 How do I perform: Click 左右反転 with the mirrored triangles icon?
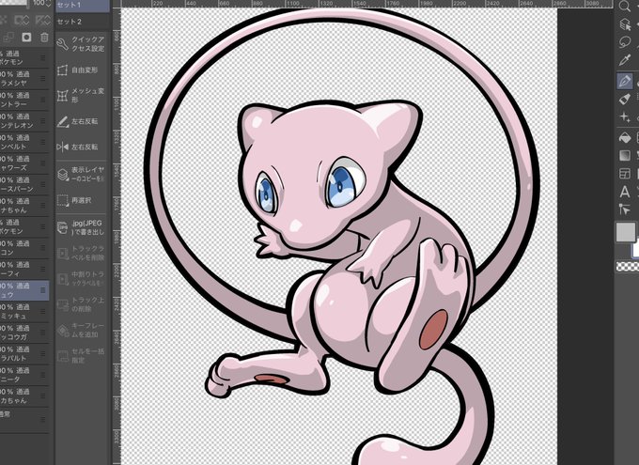coord(63,147)
